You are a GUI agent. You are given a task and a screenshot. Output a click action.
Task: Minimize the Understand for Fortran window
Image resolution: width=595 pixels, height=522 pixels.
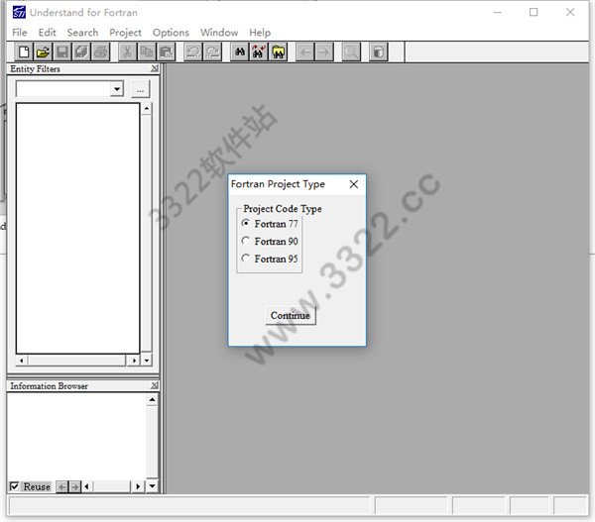[498, 13]
